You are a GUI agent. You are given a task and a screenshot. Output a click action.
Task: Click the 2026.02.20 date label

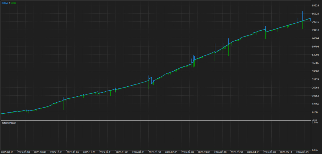[x=188, y=152]
